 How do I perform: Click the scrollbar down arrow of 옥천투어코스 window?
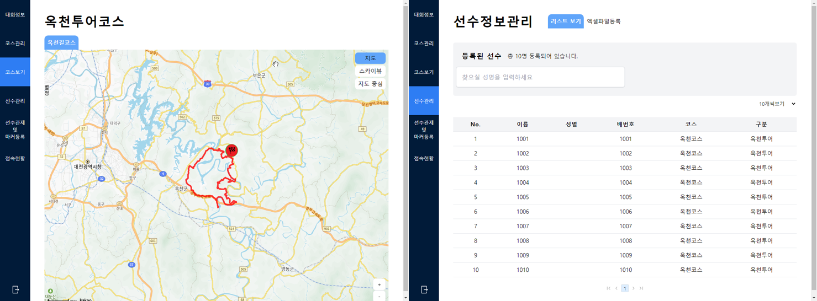405,298
